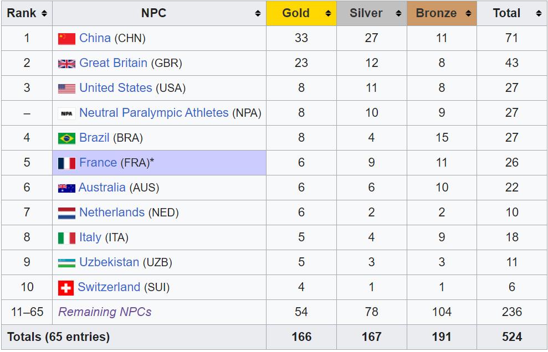Open the Netherlands link
Image resolution: width=548 pixels, height=352 pixels.
pos(112,213)
